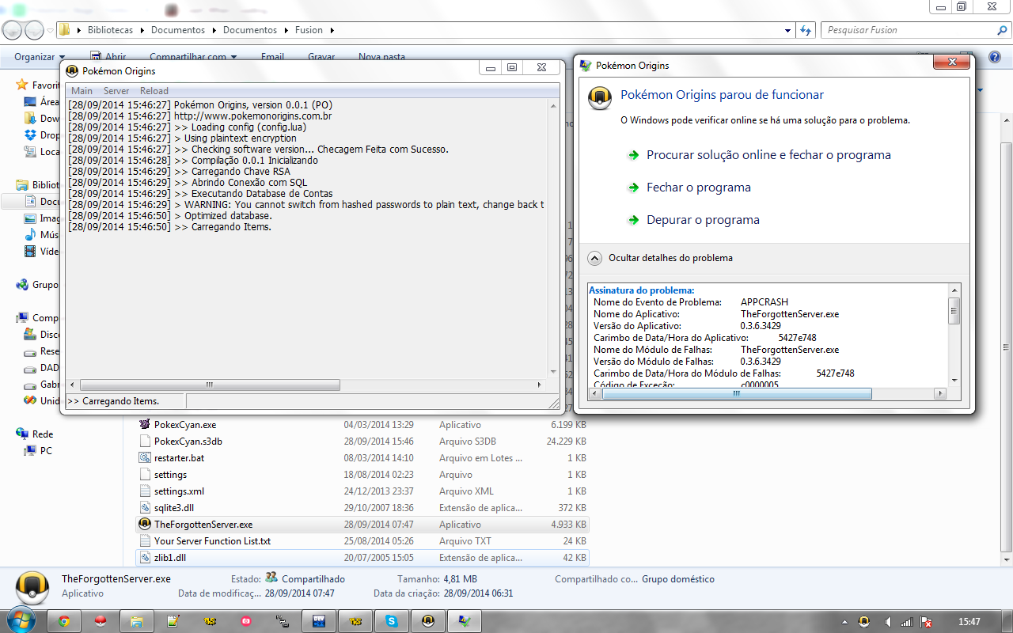Image resolution: width=1013 pixels, height=633 pixels.
Task: Click the Vídeos film icon in sidebar
Action: tap(30, 252)
